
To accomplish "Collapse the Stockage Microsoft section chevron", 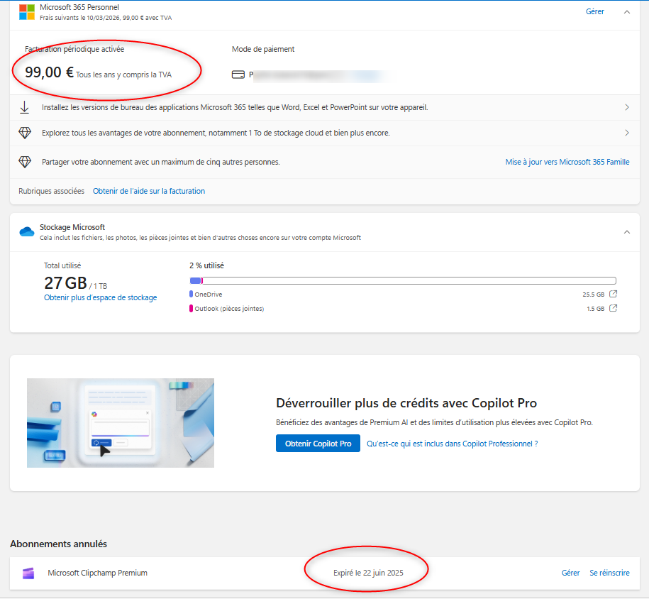I will (627, 232).
